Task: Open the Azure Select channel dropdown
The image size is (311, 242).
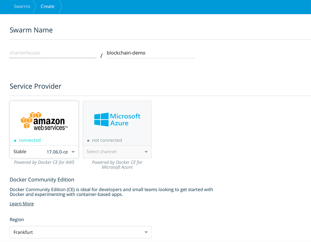Action: click(x=117, y=152)
